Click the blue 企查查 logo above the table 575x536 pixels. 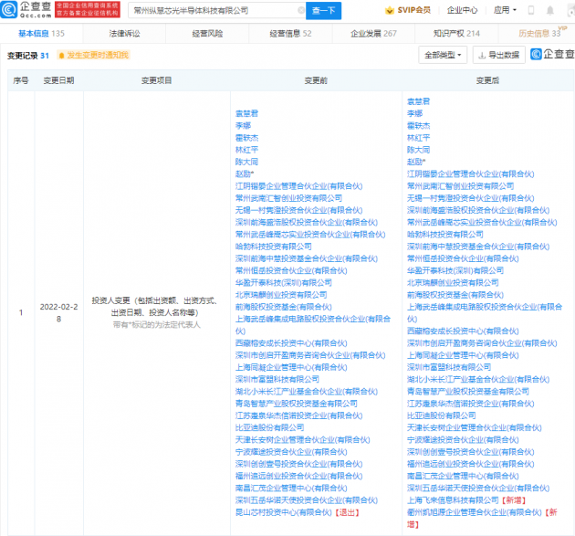pos(552,54)
